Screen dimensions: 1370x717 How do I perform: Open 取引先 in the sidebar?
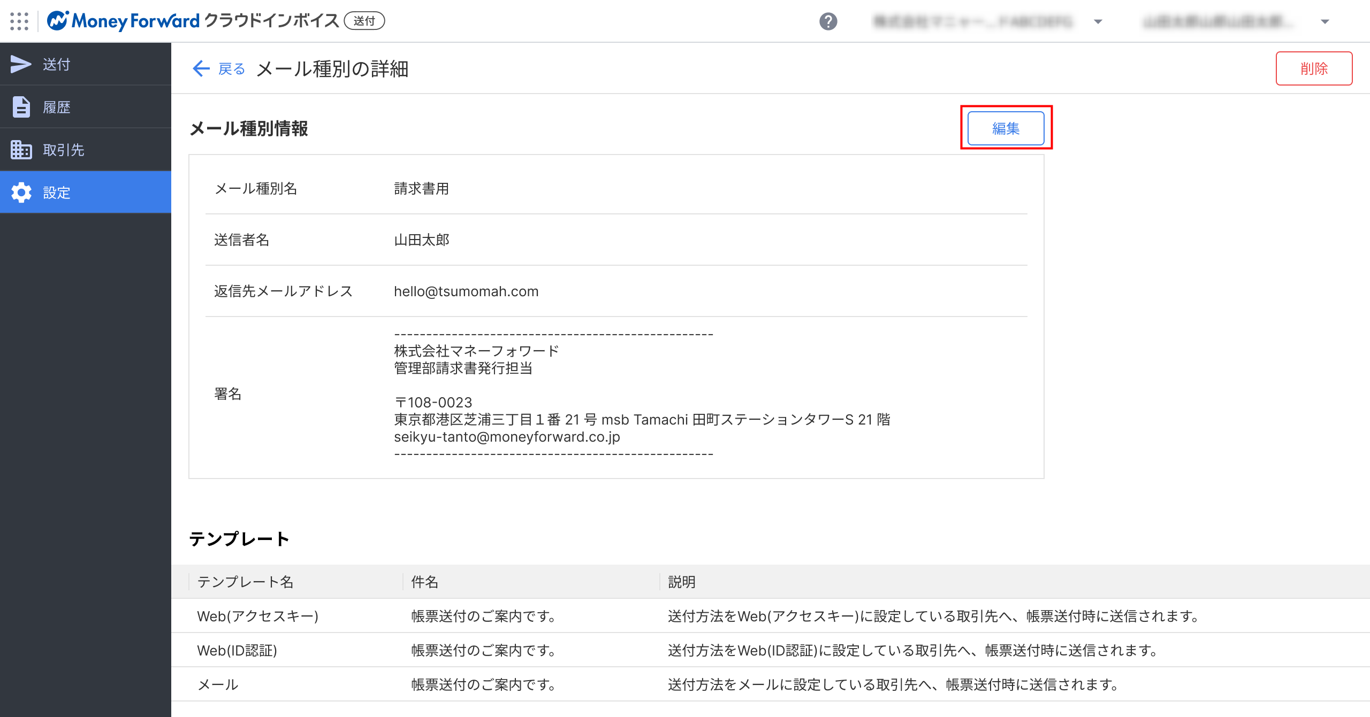pyautogui.click(x=63, y=150)
